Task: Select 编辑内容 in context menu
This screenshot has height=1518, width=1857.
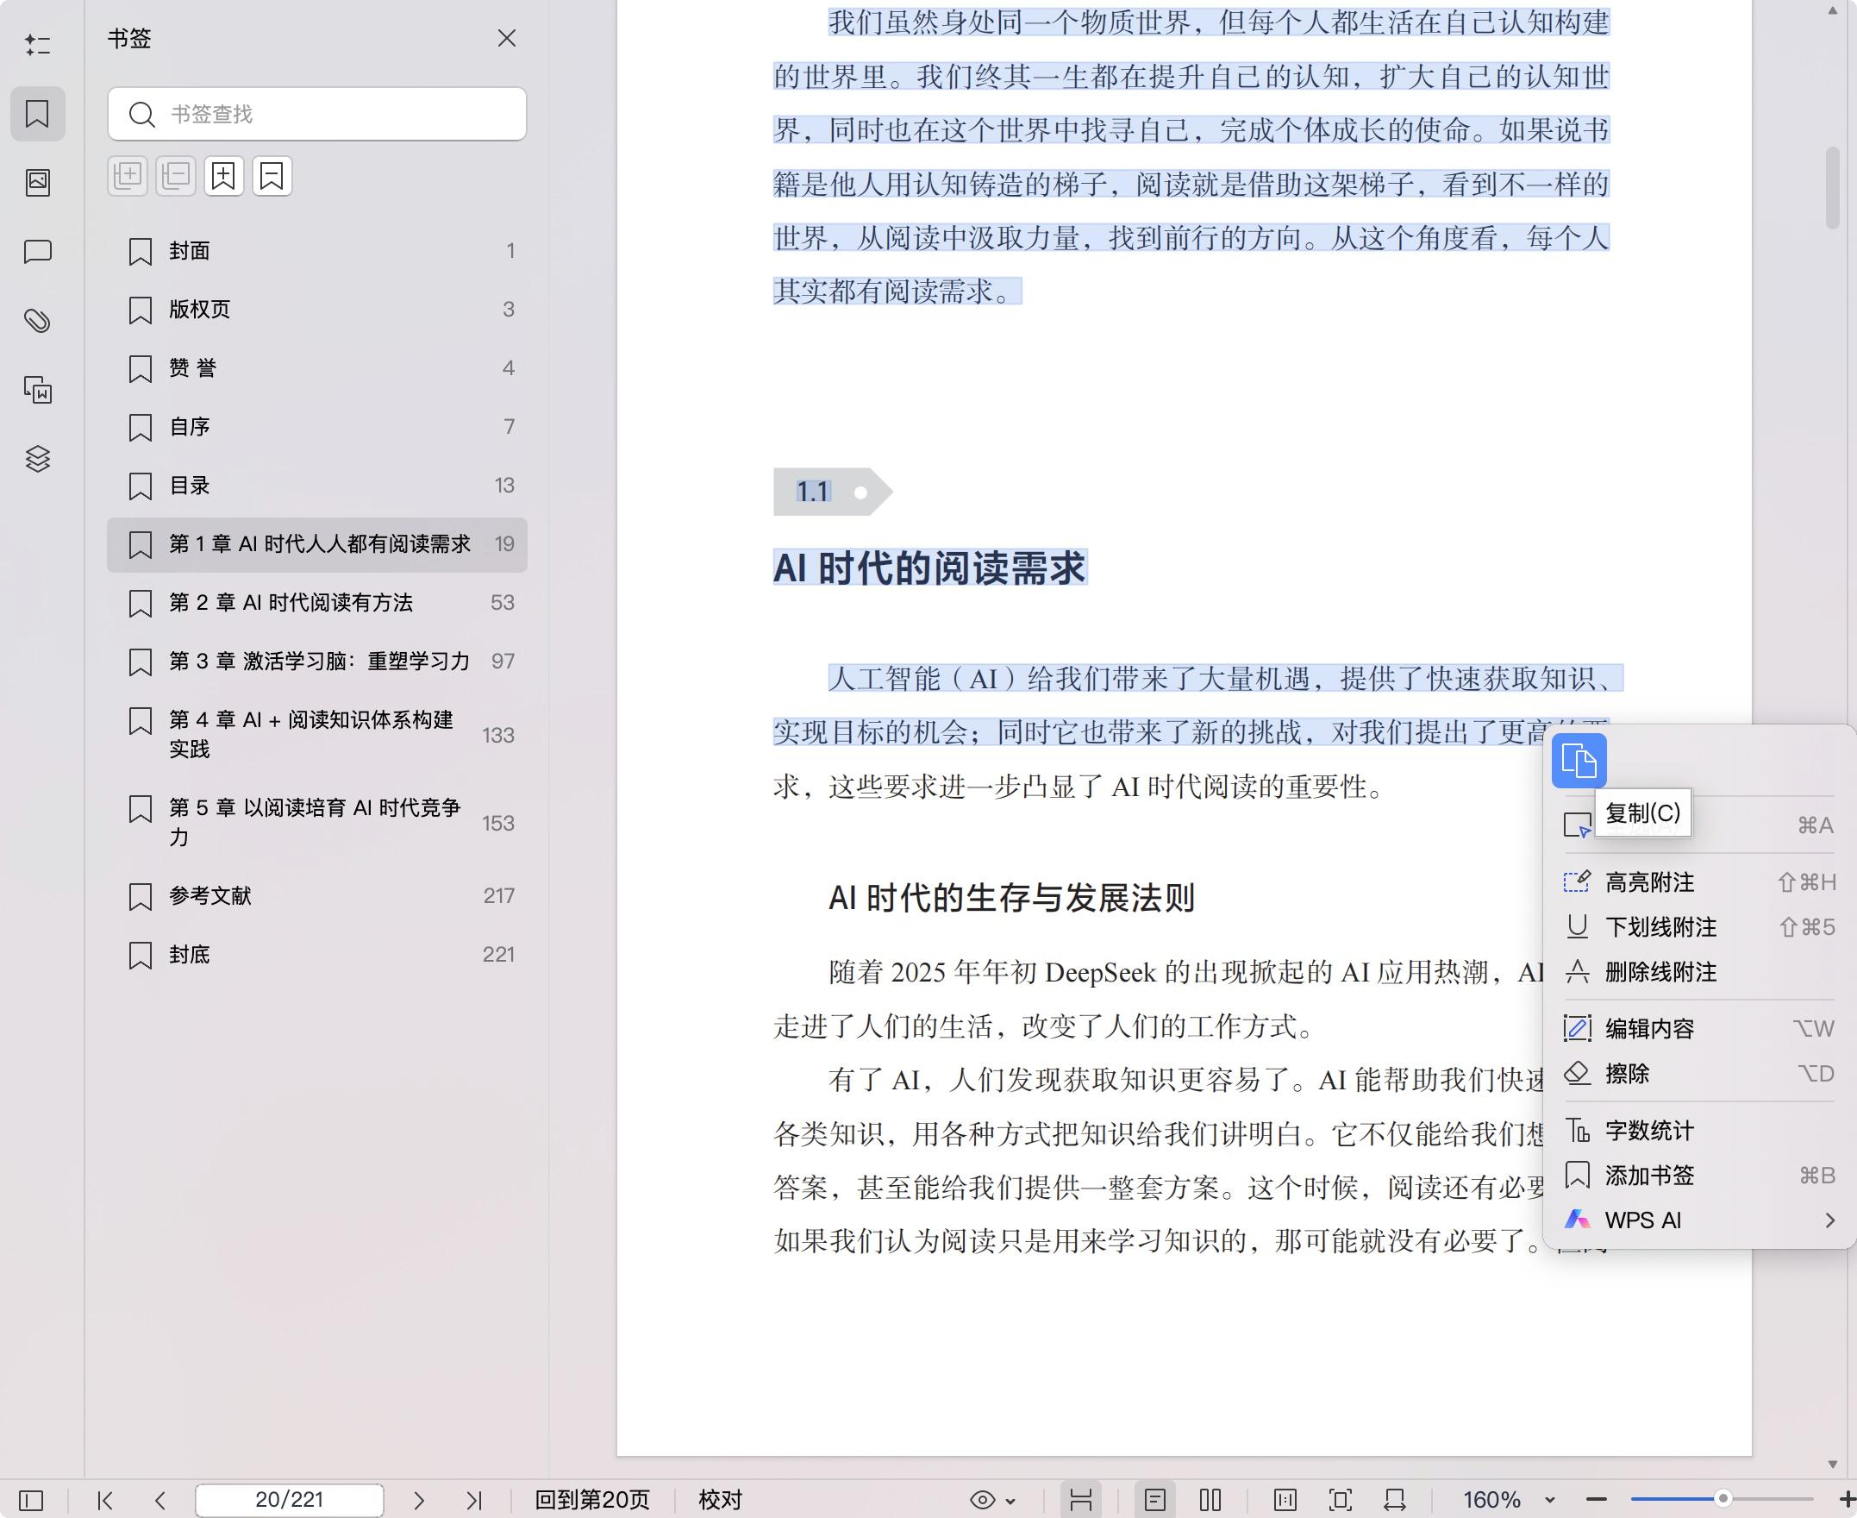Action: tap(1699, 1028)
